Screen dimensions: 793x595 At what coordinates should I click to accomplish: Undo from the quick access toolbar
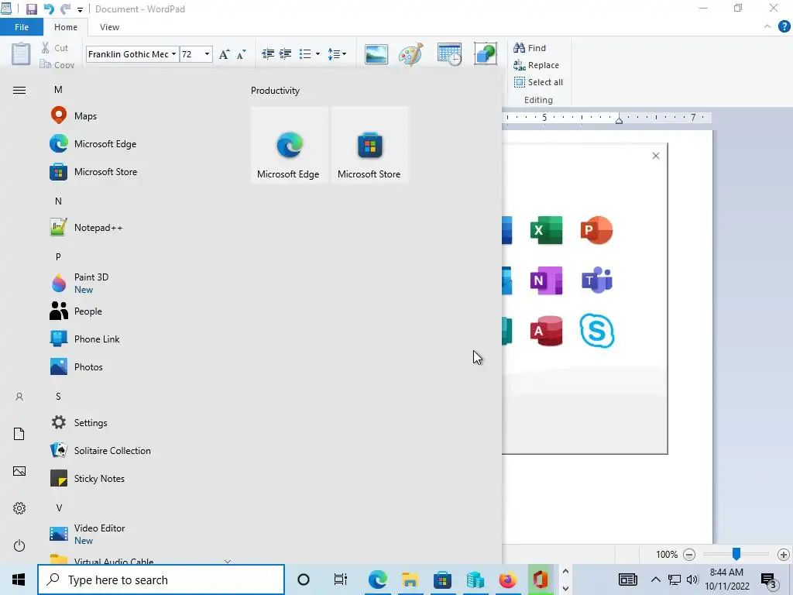click(49, 9)
